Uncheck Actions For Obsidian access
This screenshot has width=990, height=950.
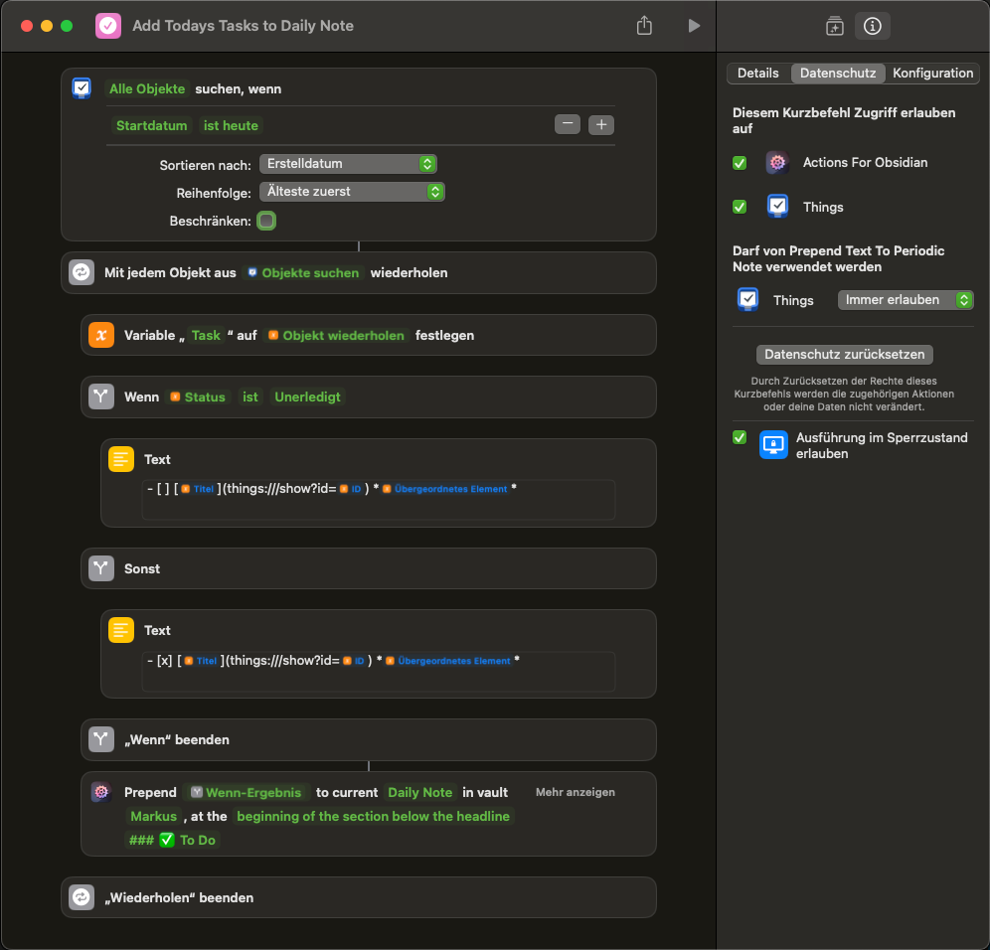click(x=740, y=163)
